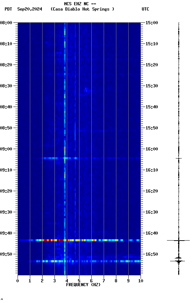Click the 15:00 UTC time label

[151, 23]
